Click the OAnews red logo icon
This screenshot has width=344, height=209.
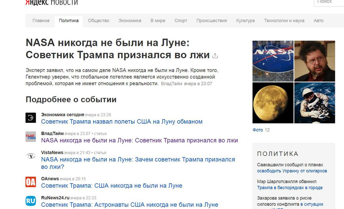(x=31, y=182)
